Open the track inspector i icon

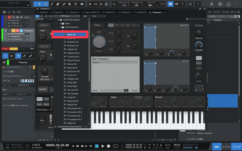(9, 12)
